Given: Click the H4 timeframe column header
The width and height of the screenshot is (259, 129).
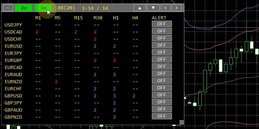Looking at the screenshot, I should 135,18.
